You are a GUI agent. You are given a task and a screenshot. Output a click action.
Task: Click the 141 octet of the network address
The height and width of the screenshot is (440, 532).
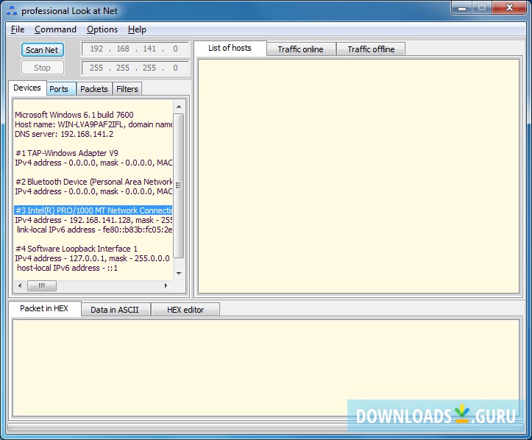(x=149, y=49)
